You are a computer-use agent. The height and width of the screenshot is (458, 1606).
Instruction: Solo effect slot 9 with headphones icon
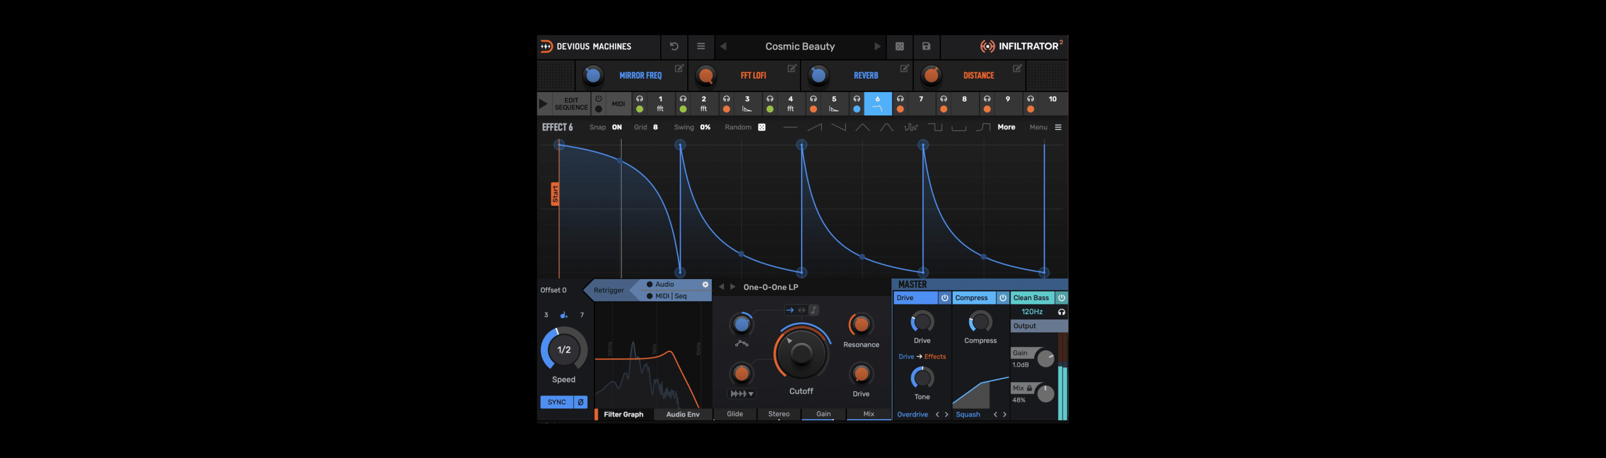pyautogui.click(x=987, y=99)
